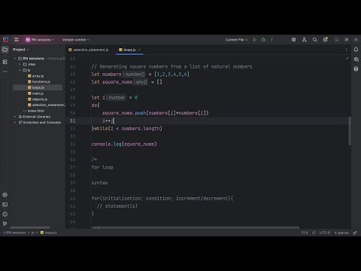Image resolution: width=361 pixels, height=271 pixels.
Task: Click the 51:9 line column indicator
Action: point(305,233)
